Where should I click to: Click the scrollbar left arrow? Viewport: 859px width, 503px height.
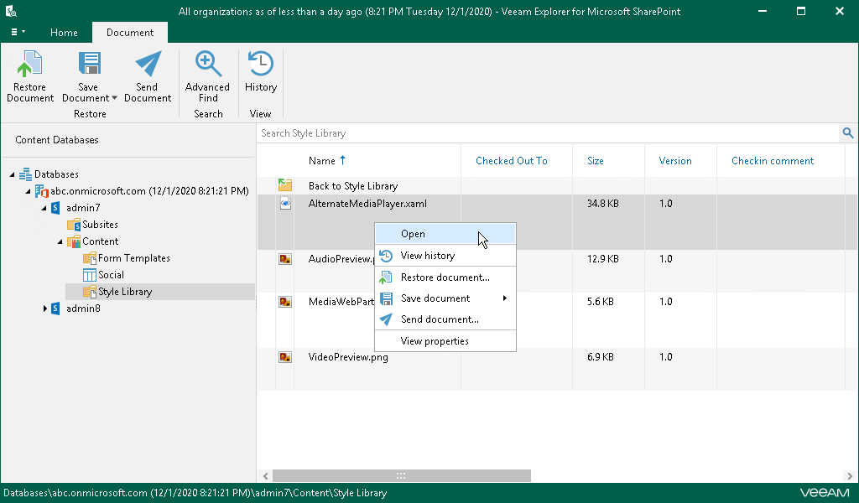(266, 476)
